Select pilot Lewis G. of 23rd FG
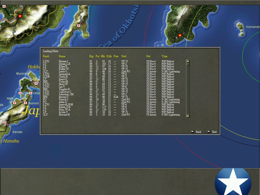 click(x=111, y=71)
